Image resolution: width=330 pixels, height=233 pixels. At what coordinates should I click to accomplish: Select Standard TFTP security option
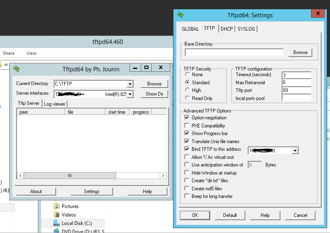(187, 82)
